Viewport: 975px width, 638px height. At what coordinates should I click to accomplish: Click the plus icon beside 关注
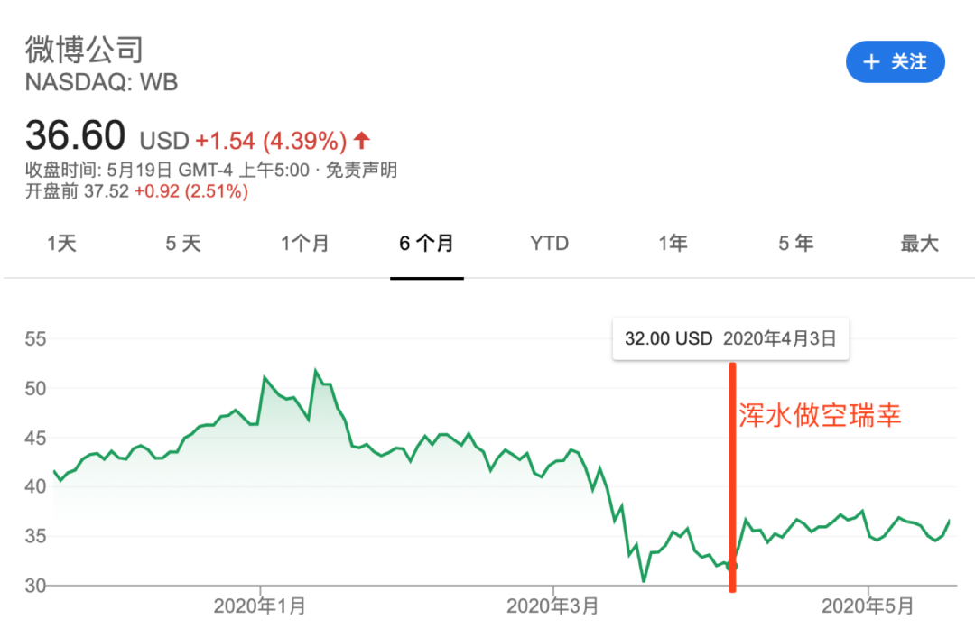click(871, 62)
